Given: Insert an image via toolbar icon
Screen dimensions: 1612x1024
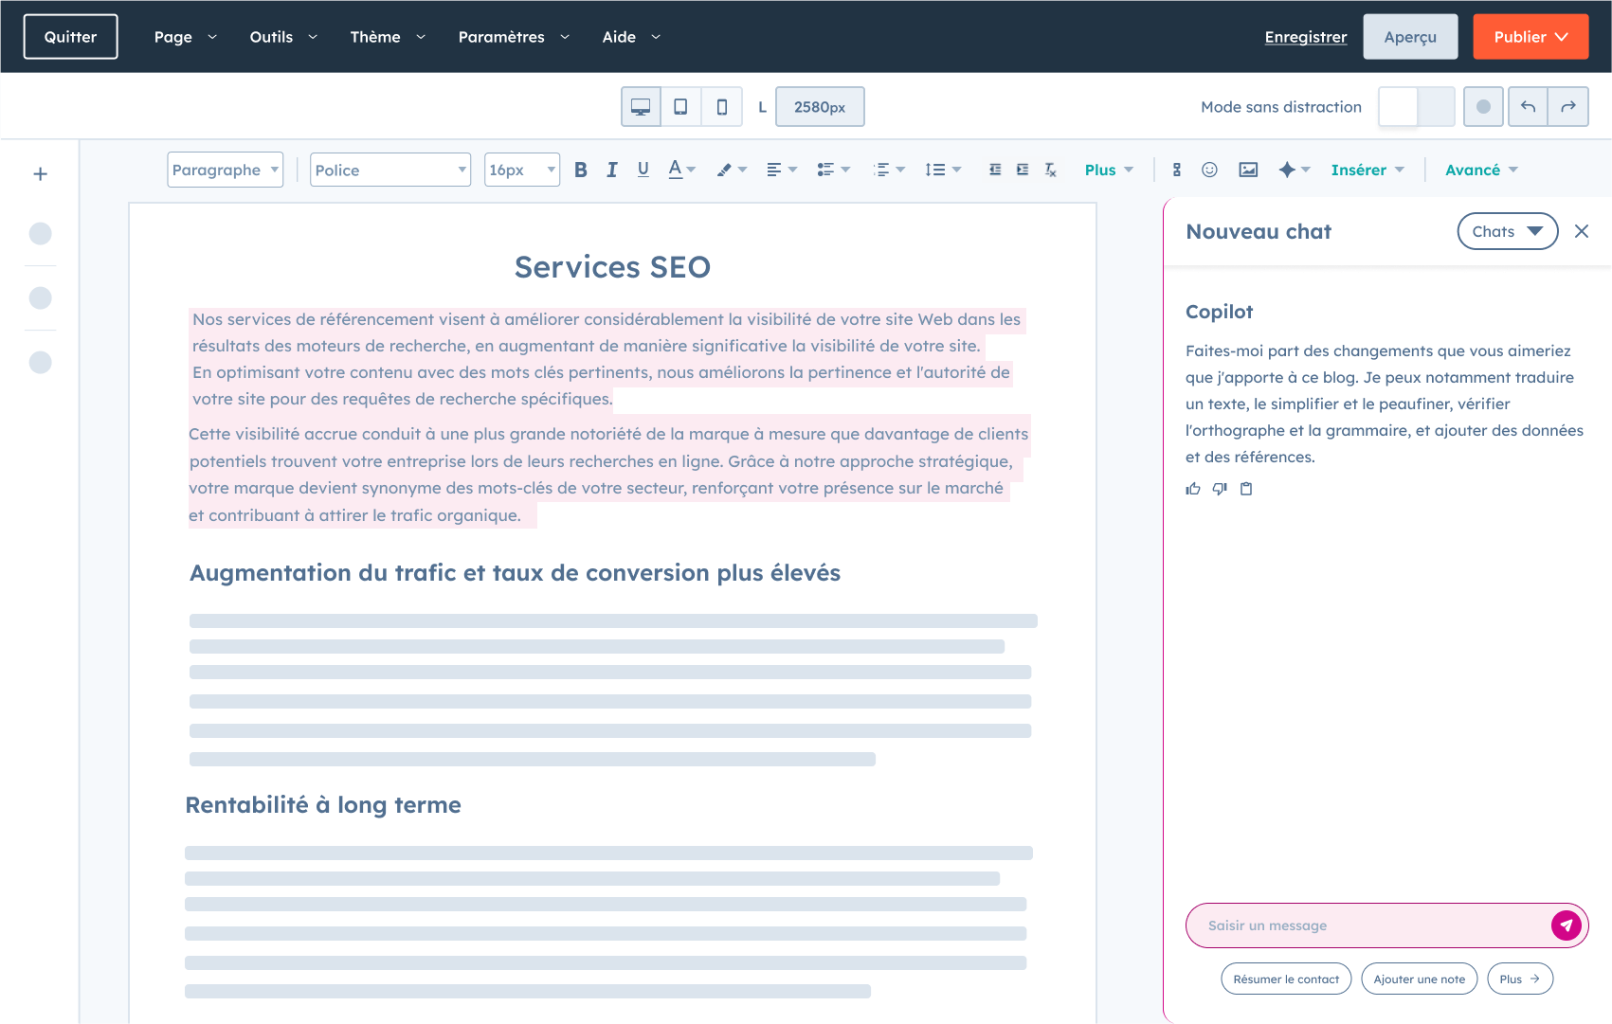Looking at the screenshot, I should (1248, 170).
